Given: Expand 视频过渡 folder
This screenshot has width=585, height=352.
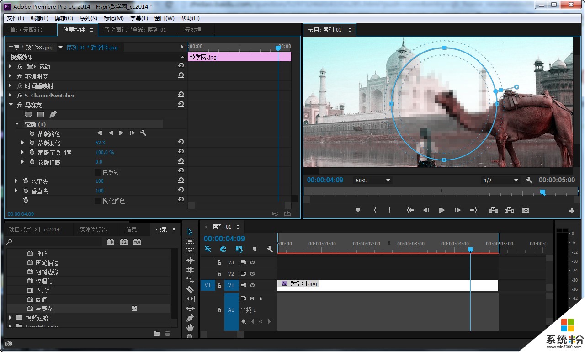Looking at the screenshot, I should pyautogui.click(x=11, y=318).
